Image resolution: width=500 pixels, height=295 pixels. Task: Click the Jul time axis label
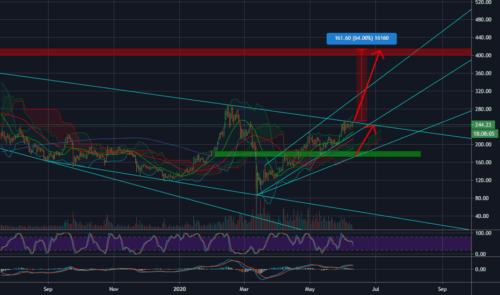click(376, 289)
